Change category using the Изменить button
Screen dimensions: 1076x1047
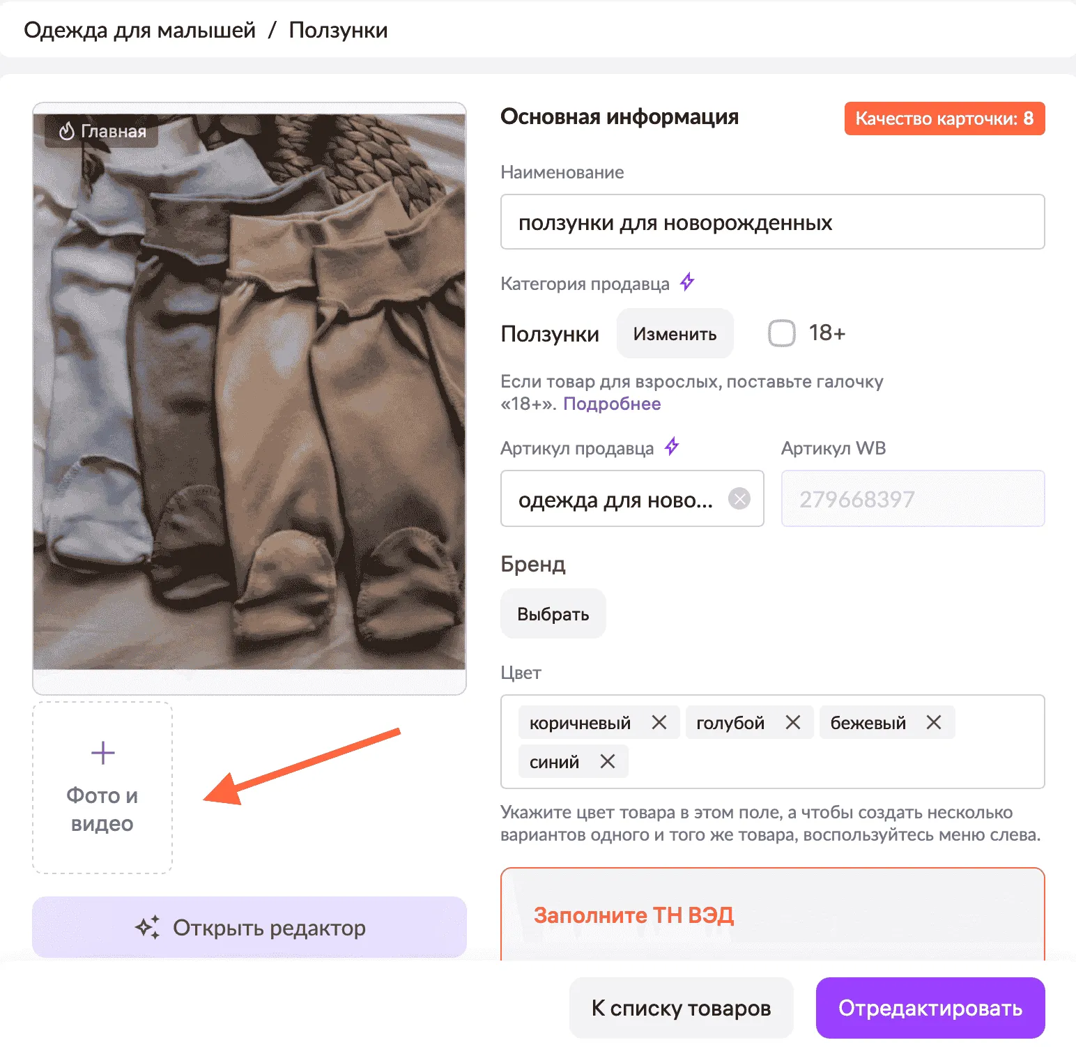674,333
